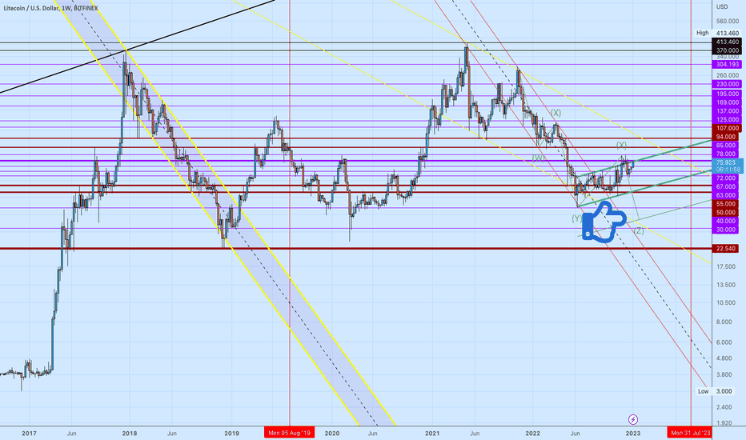This screenshot has width=746, height=440.
Task: Click the 3.800 axis value
Action: [x=724, y=374]
